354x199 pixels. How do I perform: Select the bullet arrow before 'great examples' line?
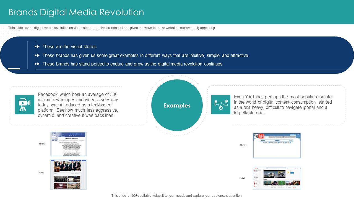(x=38, y=55)
